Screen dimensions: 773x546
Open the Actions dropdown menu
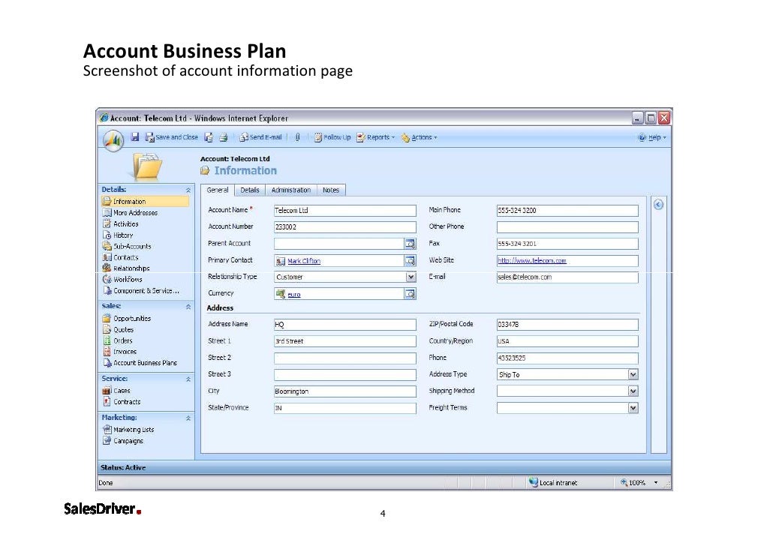click(x=419, y=137)
